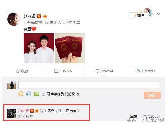Click the orange V verified badge beside 赵丽颖
Screen dimensions: 167x124
[39, 16]
